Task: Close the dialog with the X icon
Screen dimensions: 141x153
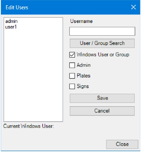Action: (x=134, y=7)
